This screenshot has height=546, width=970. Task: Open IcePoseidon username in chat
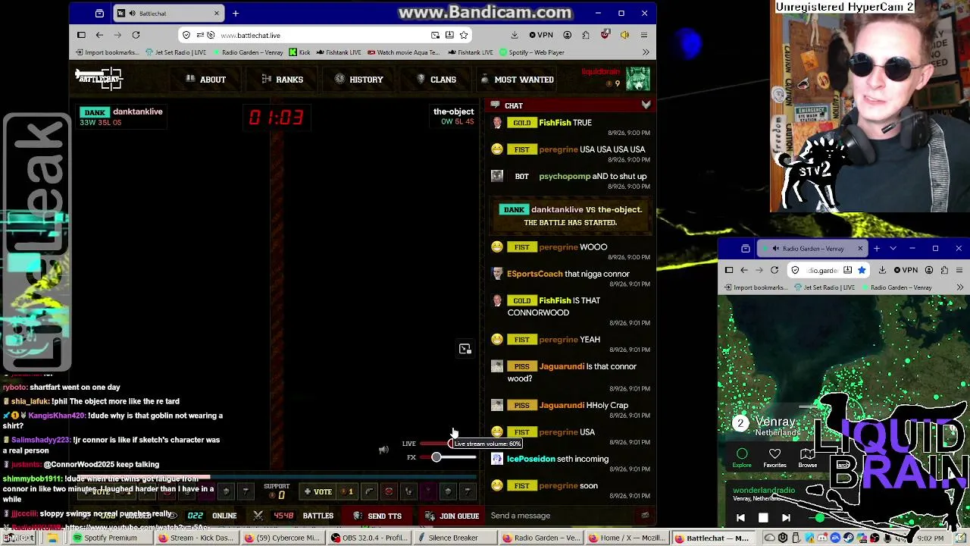tap(530, 459)
